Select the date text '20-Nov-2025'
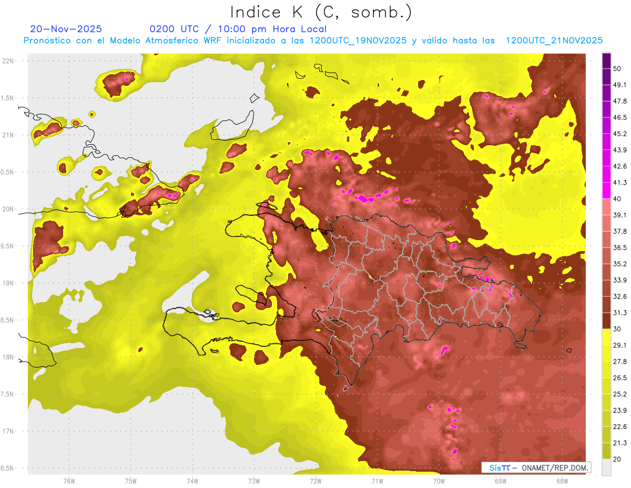Screen dimensions: 631x488 (x=66, y=29)
